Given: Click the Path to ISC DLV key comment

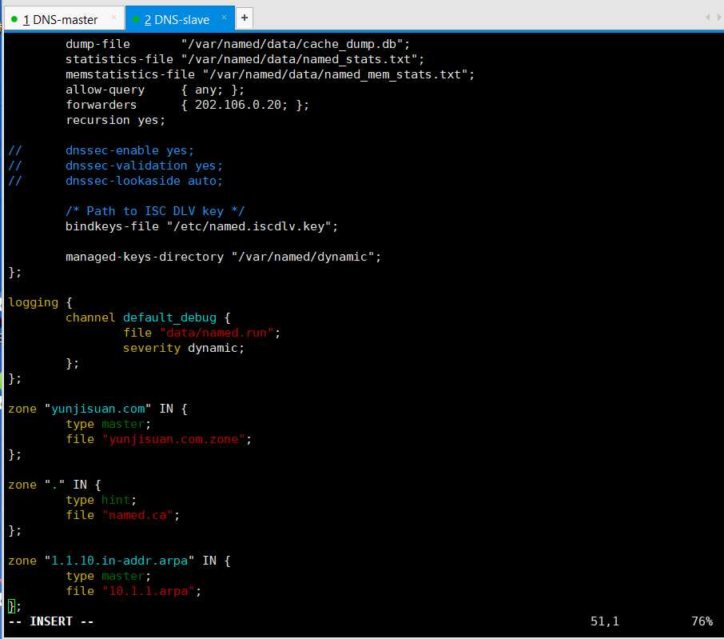Looking at the screenshot, I should (155, 211).
